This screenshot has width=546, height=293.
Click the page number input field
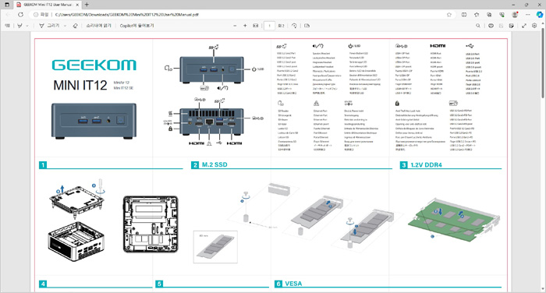pos(270,26)
